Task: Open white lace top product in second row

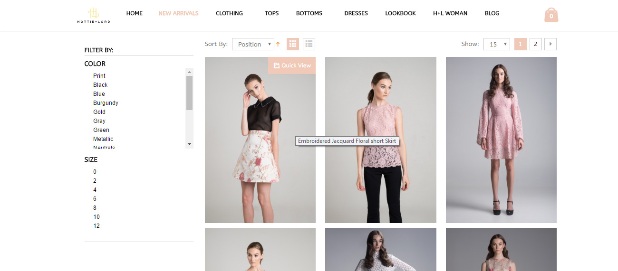Action: pyautogui.click(x=381, y=250)
